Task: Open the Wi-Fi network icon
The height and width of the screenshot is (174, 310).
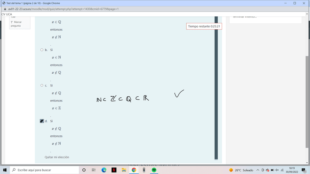Action: click(x=282, y=170)
